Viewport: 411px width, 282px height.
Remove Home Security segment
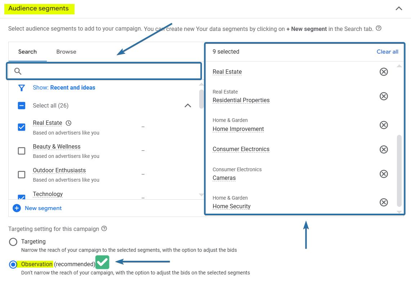point(384,202)
